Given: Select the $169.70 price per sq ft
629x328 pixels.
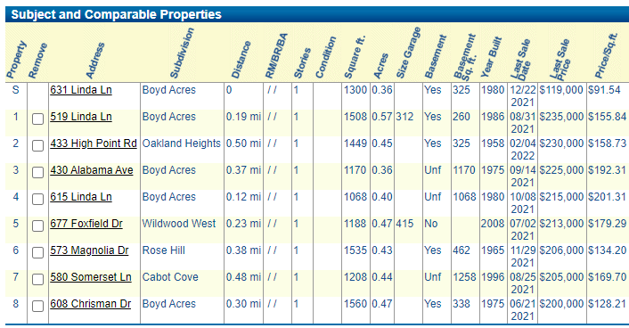Looking at the screenshot, I should [607, 277].
